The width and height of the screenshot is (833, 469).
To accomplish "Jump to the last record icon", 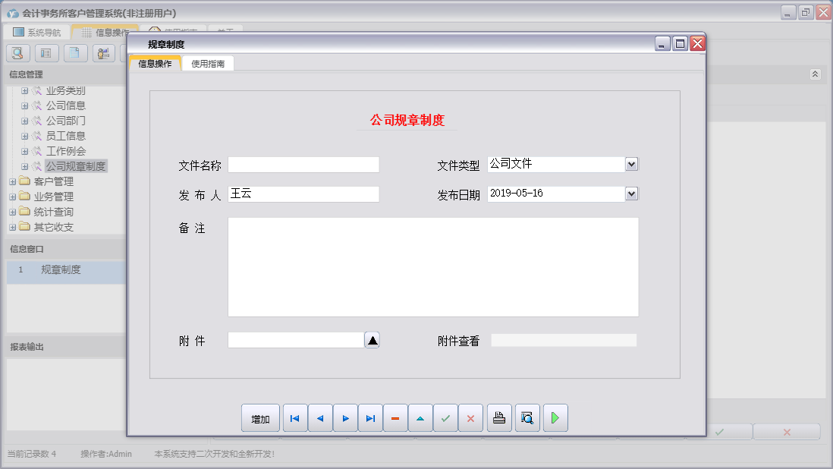I will (x=369, y=417).
